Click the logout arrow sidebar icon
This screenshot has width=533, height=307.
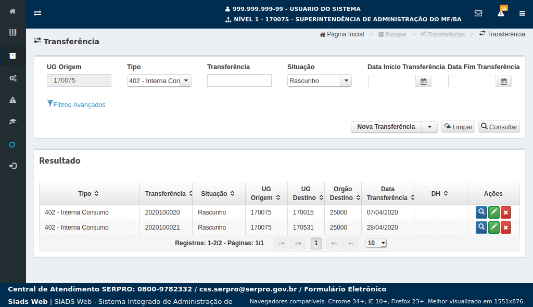coord(12,166)
